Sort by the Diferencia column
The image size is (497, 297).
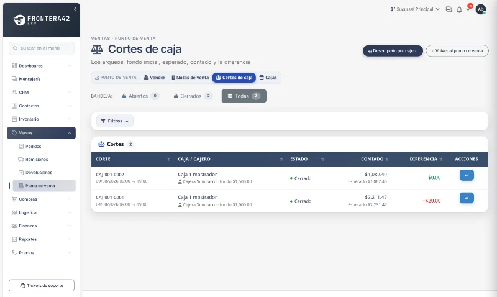coord(441,159)
